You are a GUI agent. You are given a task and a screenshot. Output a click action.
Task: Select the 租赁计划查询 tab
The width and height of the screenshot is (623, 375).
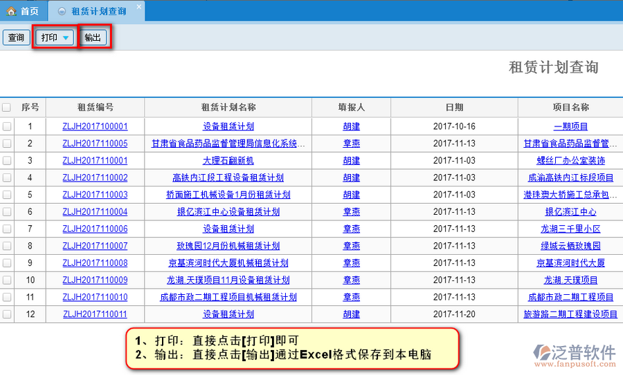coord(98,11)
